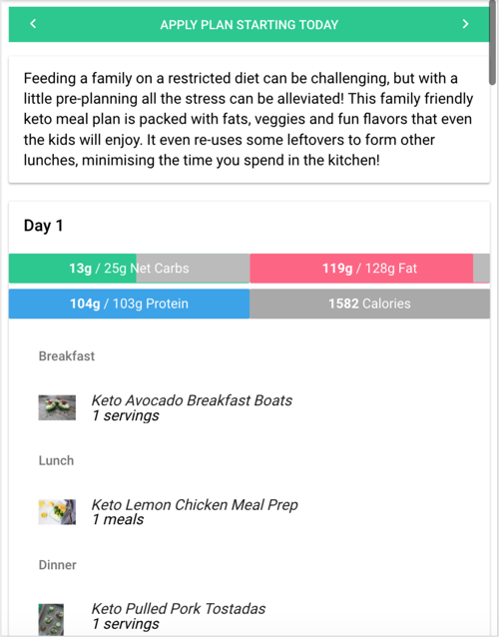Apply plan starting today
Image resolution: width=499 pixels, height=637 pixels.
[249, 25]
